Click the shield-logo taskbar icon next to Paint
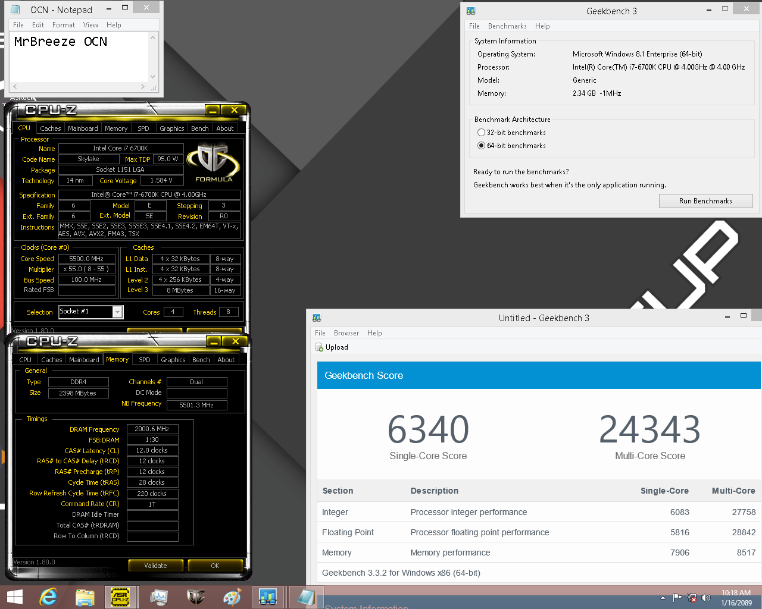This screenshot has width=762, height=609. coord(195,597)
